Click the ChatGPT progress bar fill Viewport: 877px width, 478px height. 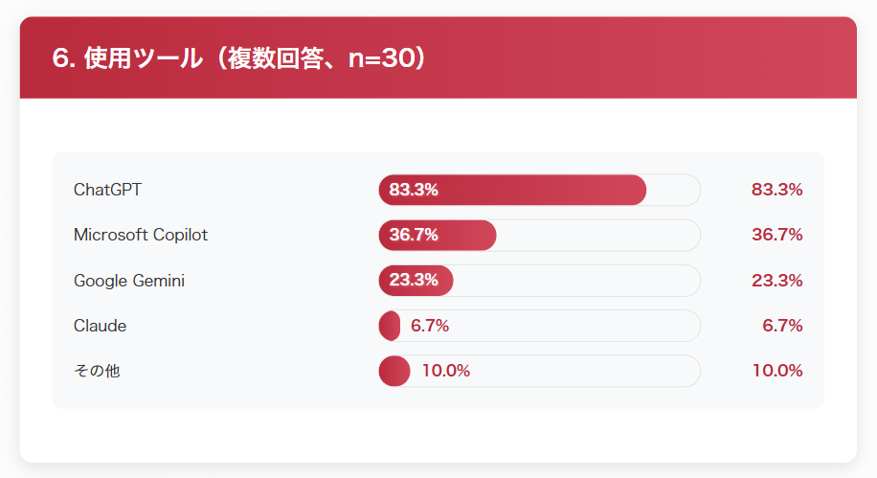512,190
